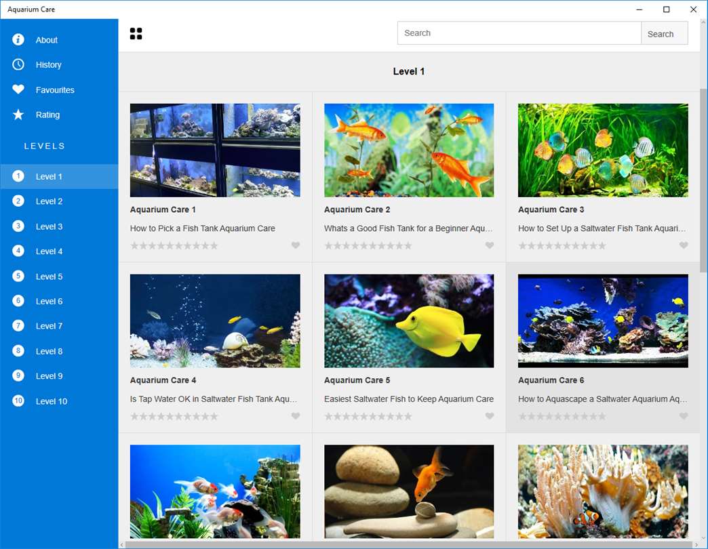This screenshot has height=549, width=708.
Task: Rate Aquarium Care 1 using its star row
Action: pyautogui.click(x=174, y=246)
